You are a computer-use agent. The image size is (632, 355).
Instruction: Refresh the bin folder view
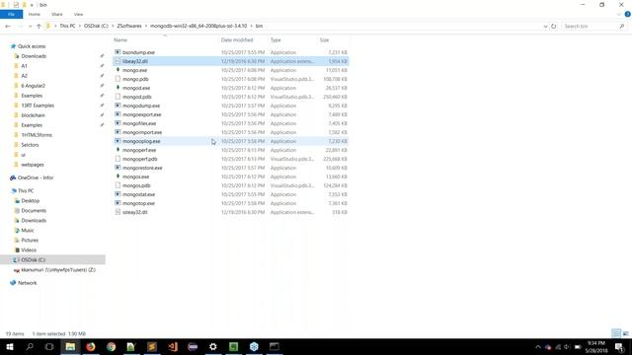553,27
